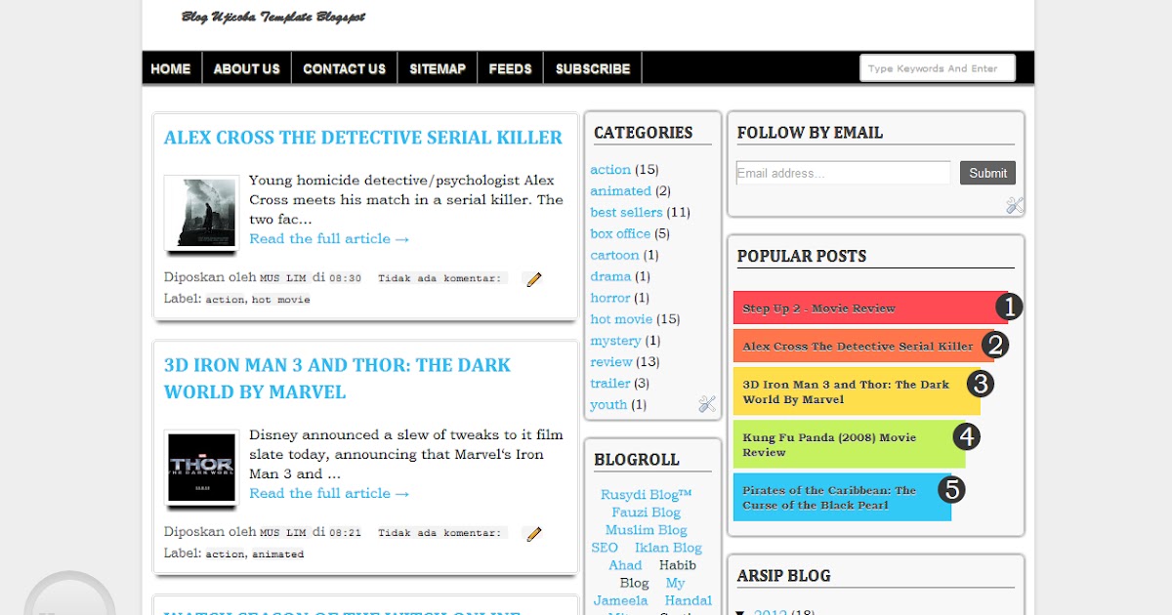This screenshot has height=615, width=1172.
Task: Go to ABOUT US page
Action: click(246, 68)
